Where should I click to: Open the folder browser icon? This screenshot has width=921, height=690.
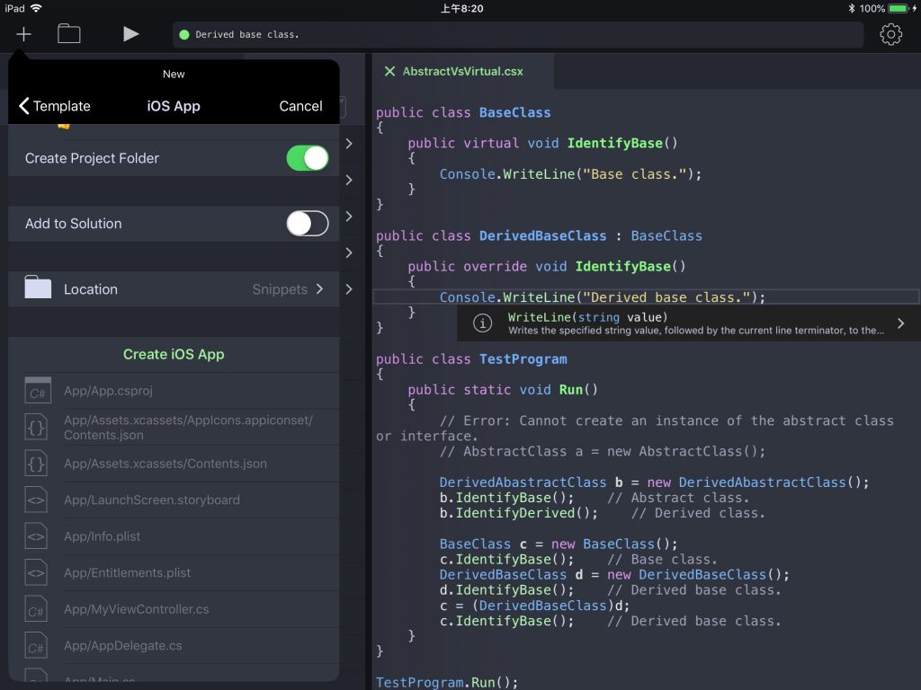pyautogui.click(x=68, y=34)
